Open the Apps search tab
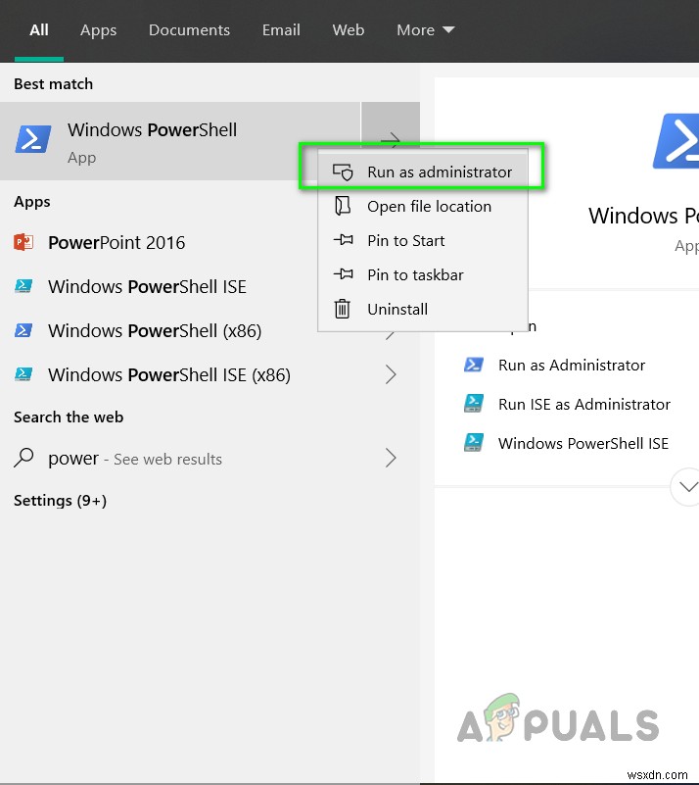Image resolution: width=699 pixels, height=785 pixels. point(99,30)
